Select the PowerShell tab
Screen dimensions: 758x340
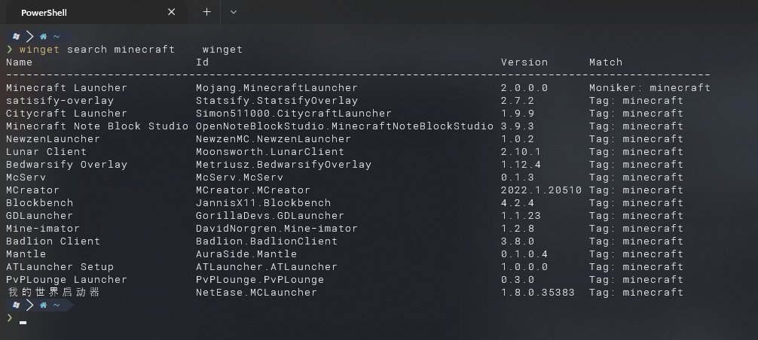pyautogui.click(x=96, y=12)
